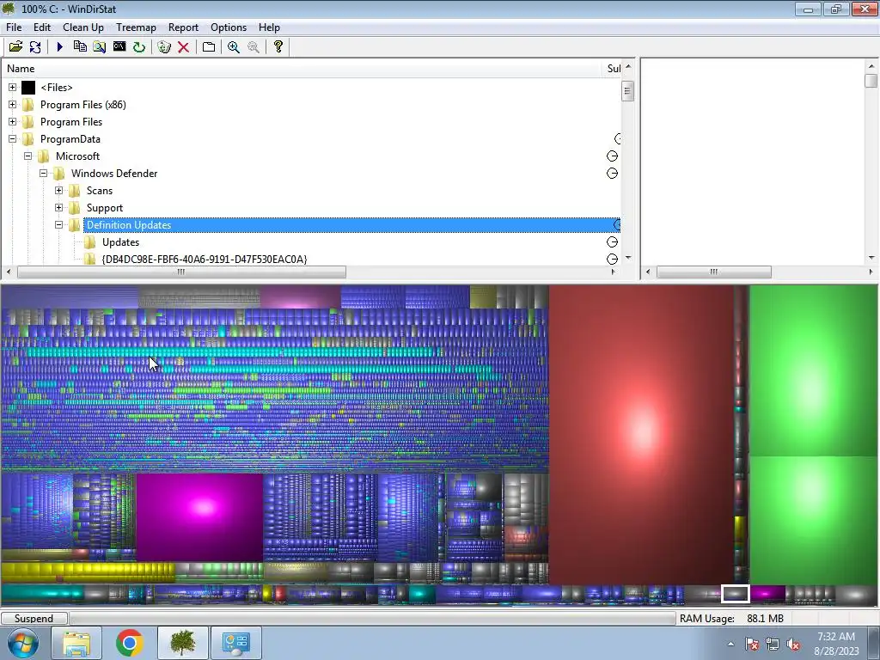Click the large red treemap block
Viewport: 880px width, 660px height.
[x=641, y=435]
